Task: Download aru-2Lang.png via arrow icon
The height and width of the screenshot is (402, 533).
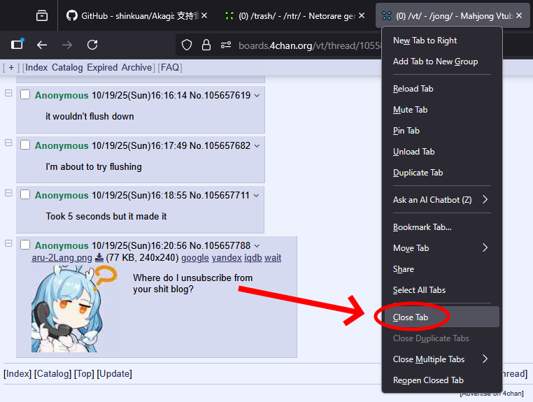Action: click(99, 257)
